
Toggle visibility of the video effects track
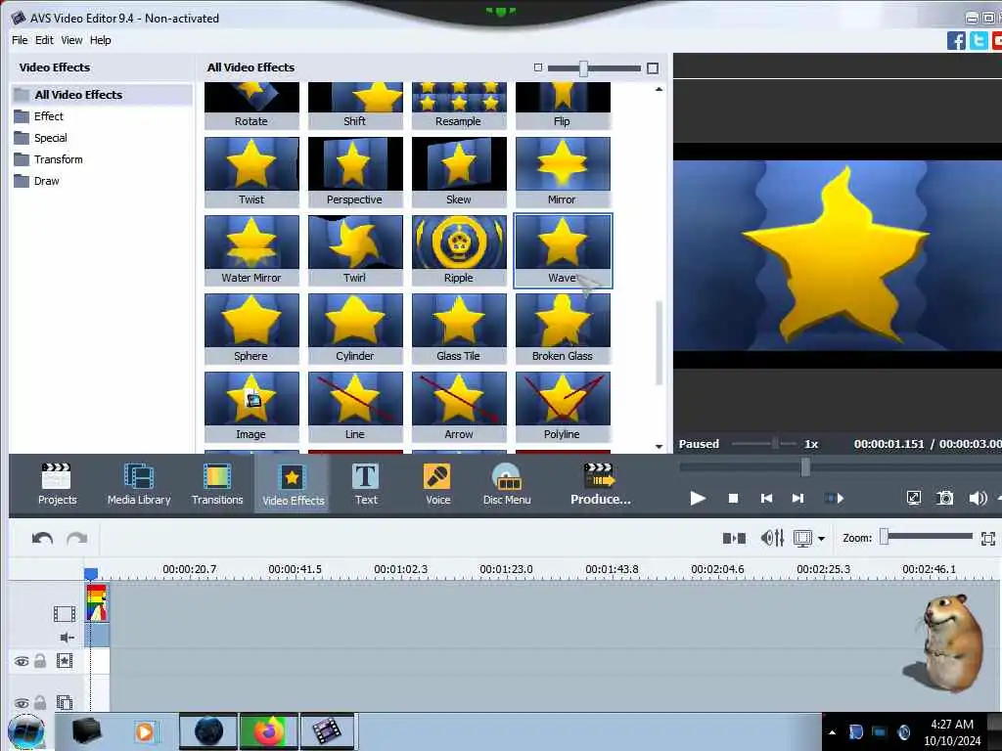pos(22,662)
